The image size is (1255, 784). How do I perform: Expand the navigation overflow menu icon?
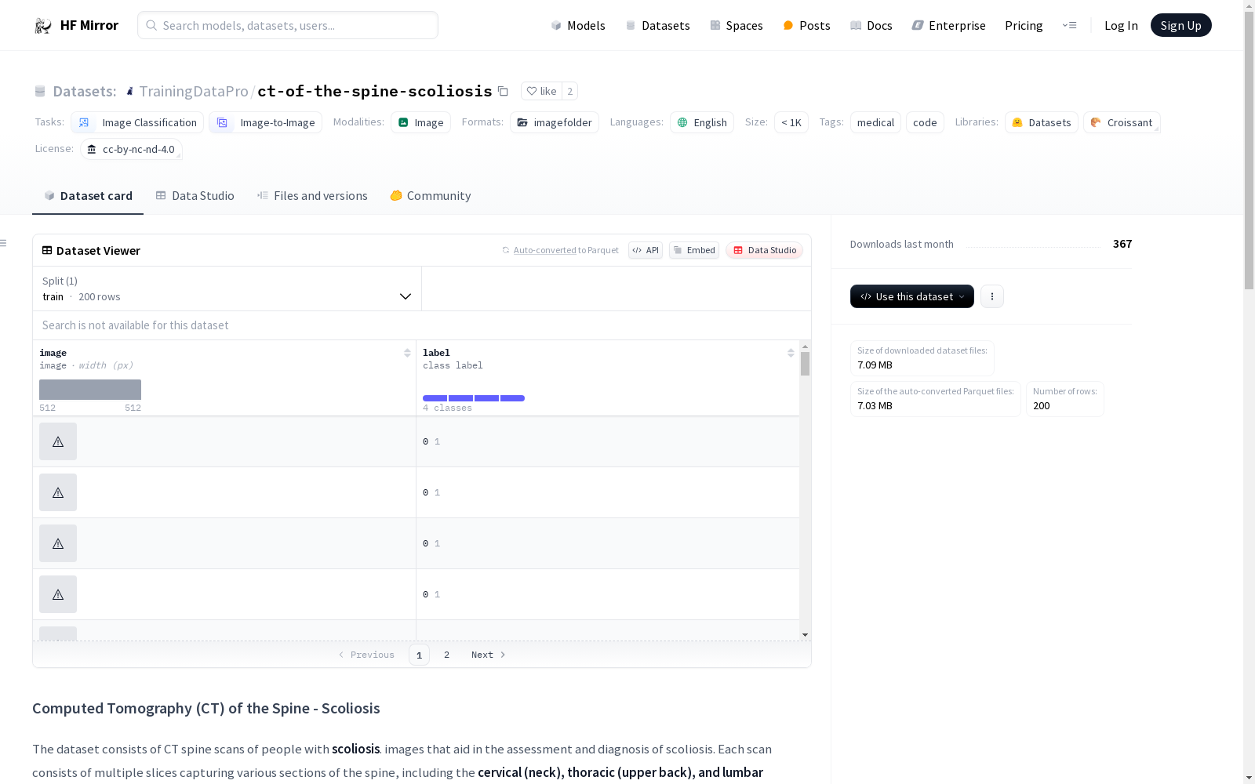coord(1069,25)
